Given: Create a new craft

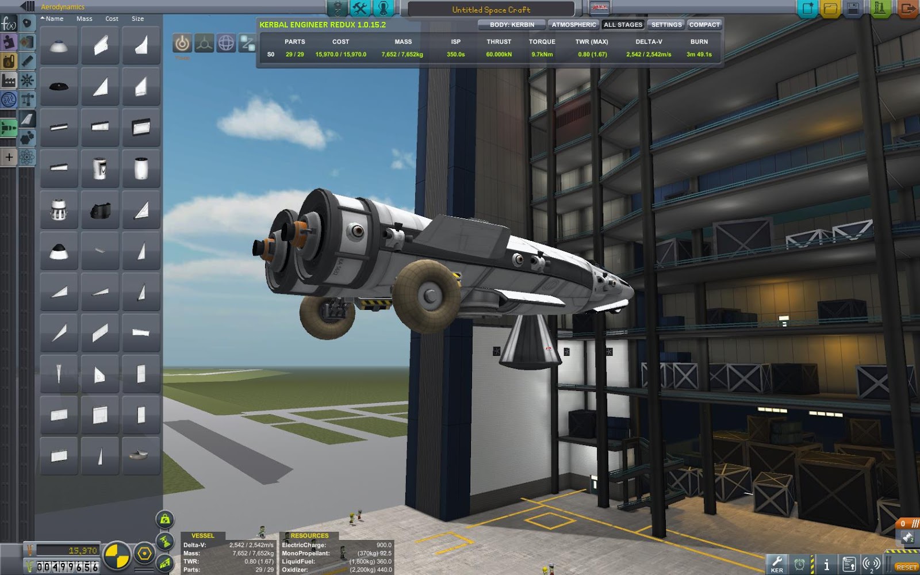Looking at the screenshot, I should (807, 9).
